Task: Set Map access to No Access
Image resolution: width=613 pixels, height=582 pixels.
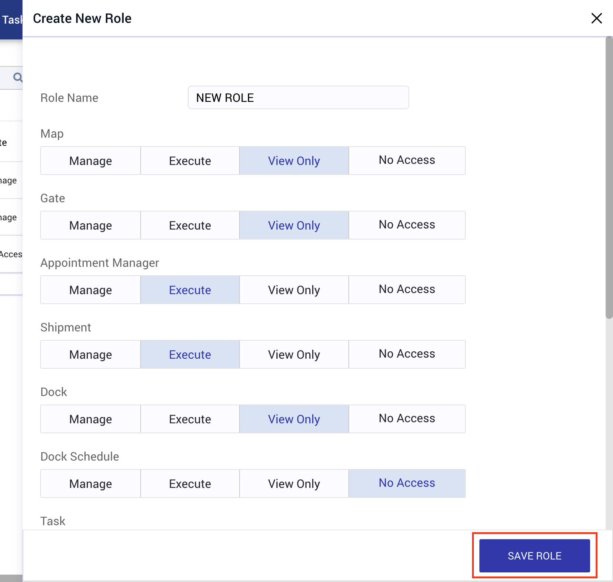Action: pos(407,160)
